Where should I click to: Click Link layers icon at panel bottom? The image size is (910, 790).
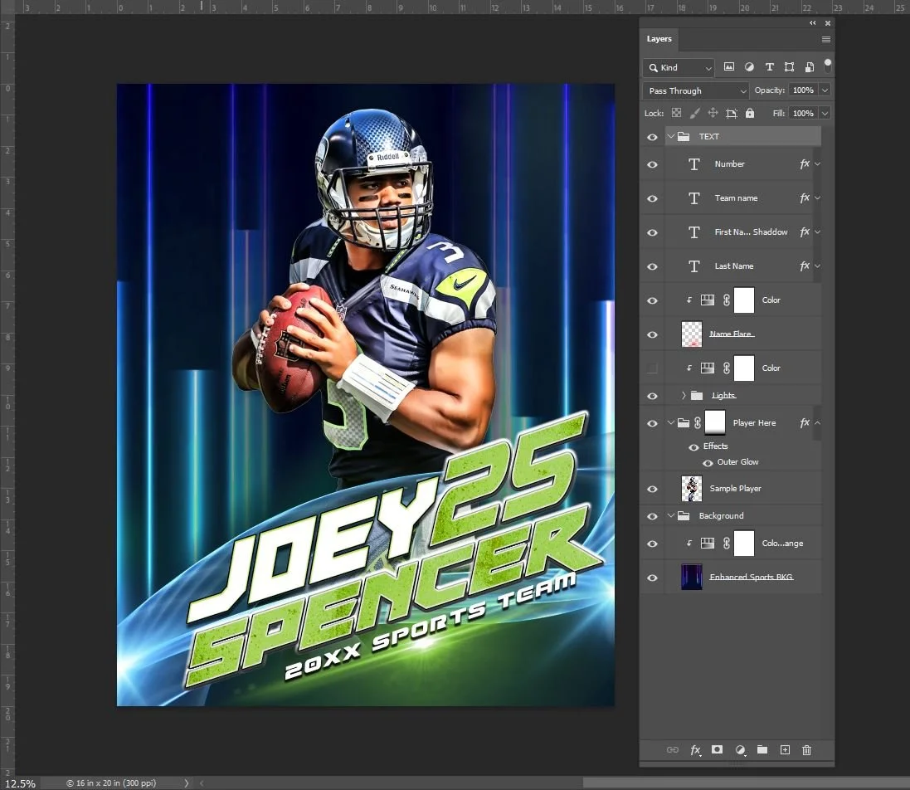pos(673,750)
